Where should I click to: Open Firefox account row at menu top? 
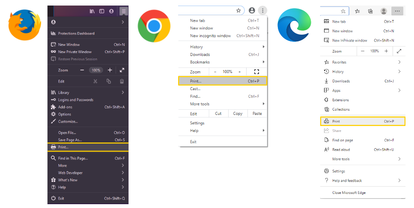click(x=88, y=22)
